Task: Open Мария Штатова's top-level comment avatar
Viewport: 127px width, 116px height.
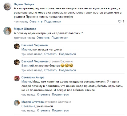Action: tap(7, 31)
